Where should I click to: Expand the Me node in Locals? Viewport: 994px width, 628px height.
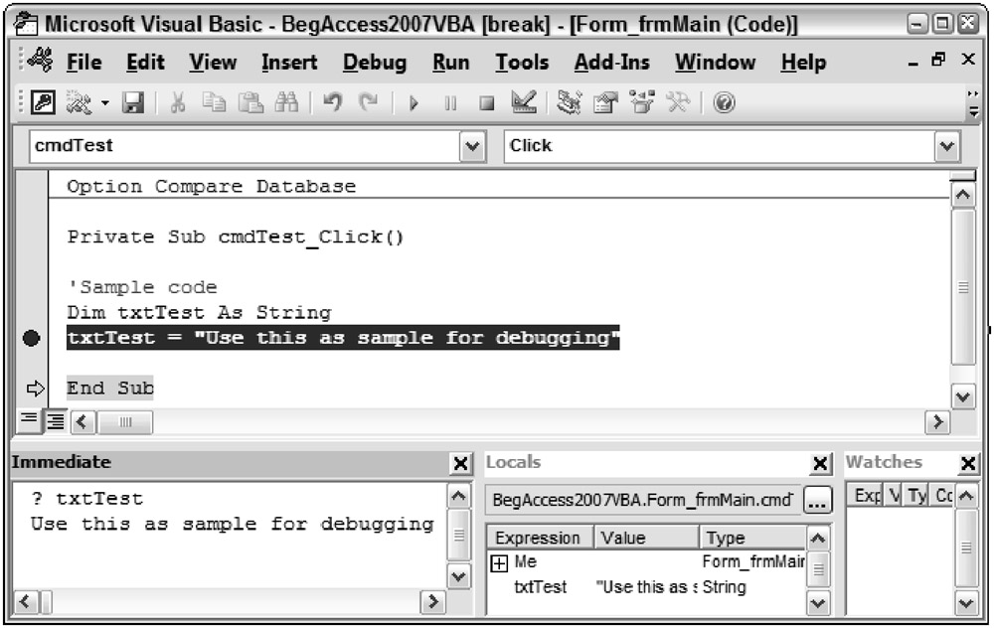pyautogui.click(x=499, y=562)
